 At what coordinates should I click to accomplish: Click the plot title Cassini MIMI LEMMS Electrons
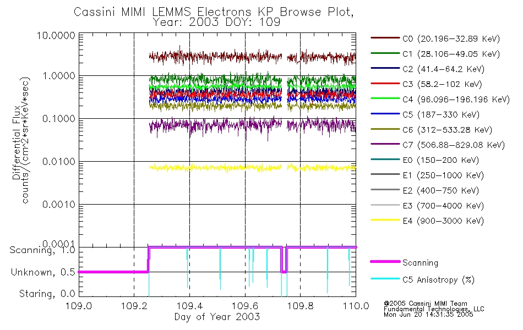214,12
